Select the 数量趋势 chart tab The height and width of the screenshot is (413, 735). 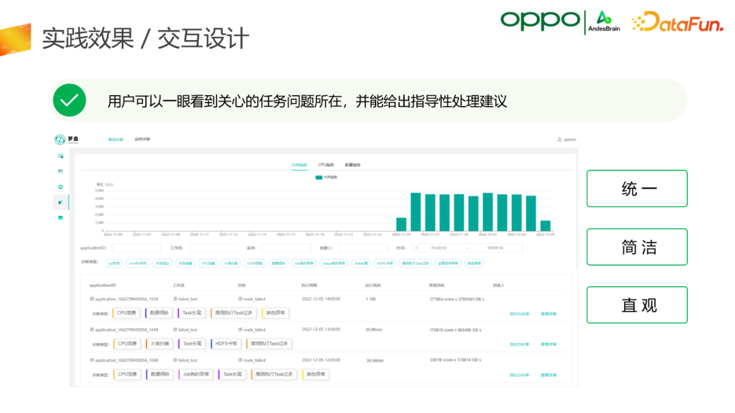click(353, 165)
